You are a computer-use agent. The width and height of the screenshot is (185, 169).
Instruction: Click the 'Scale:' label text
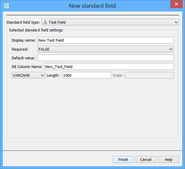tap(118, 75)
